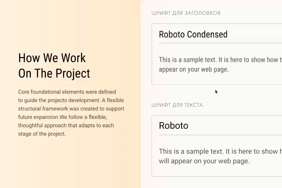
Task: Click the sample text under Roboto
Action: point(220,156)
